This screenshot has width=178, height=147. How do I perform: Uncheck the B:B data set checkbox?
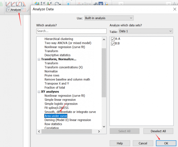pos(113,43)
